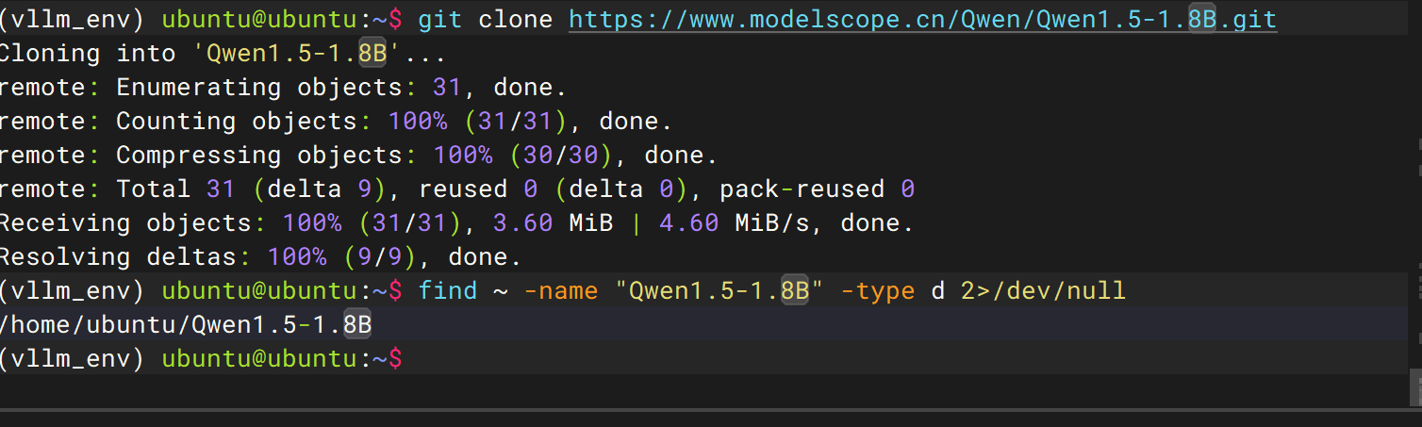1422x427 pixels.
Task: Select 'Receiving objects: 100% (31/31)' line
Action: click(x=457, y=222)
